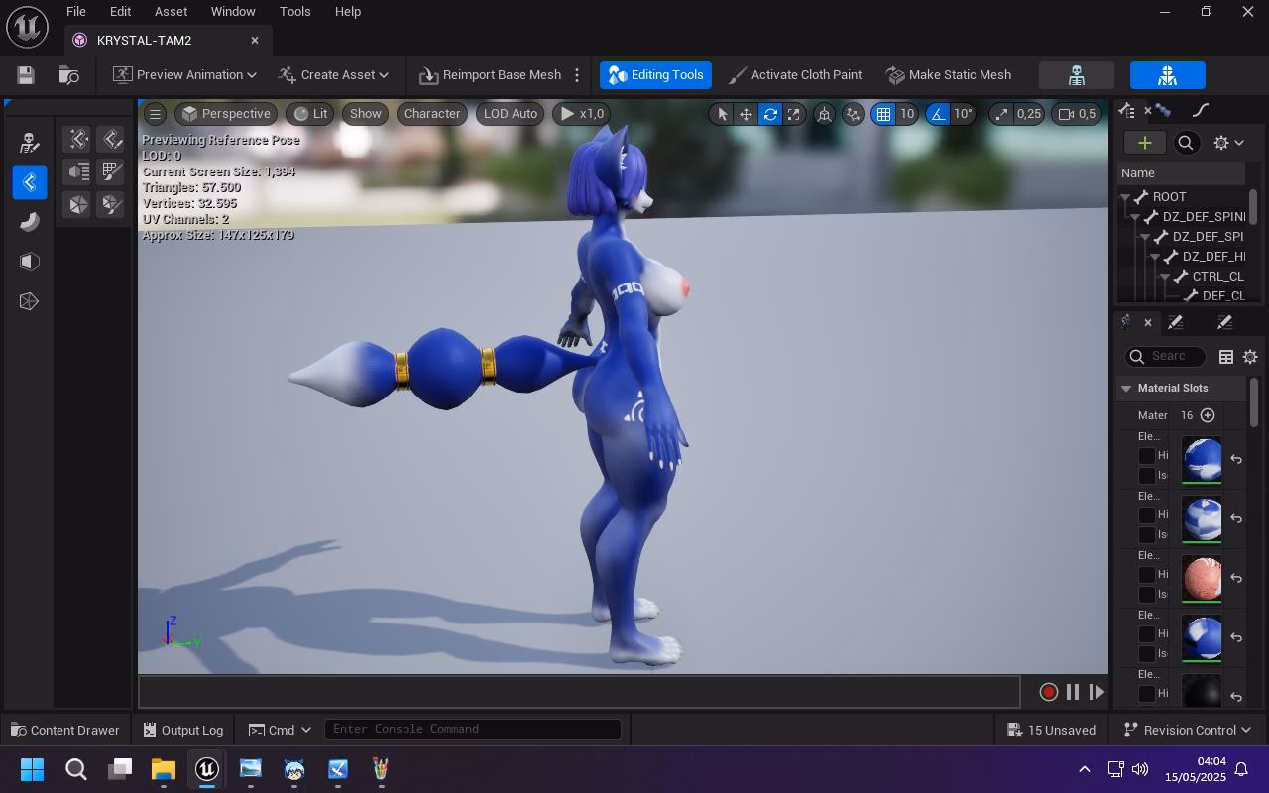Check Isolate box of third material element
1269x793 pixels.
coord(1147,595)
